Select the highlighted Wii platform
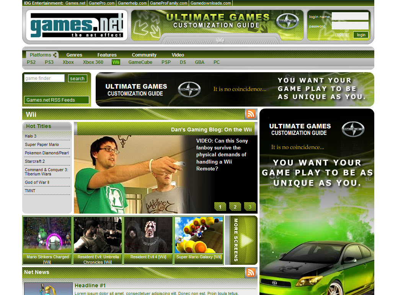 point(116,62)
